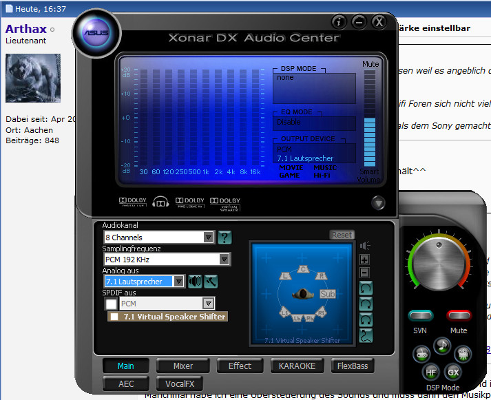The height and width of the screenshot is (400, 491).
Task: Click the third rotate arrow icon
Action: (x=366, y=319)
